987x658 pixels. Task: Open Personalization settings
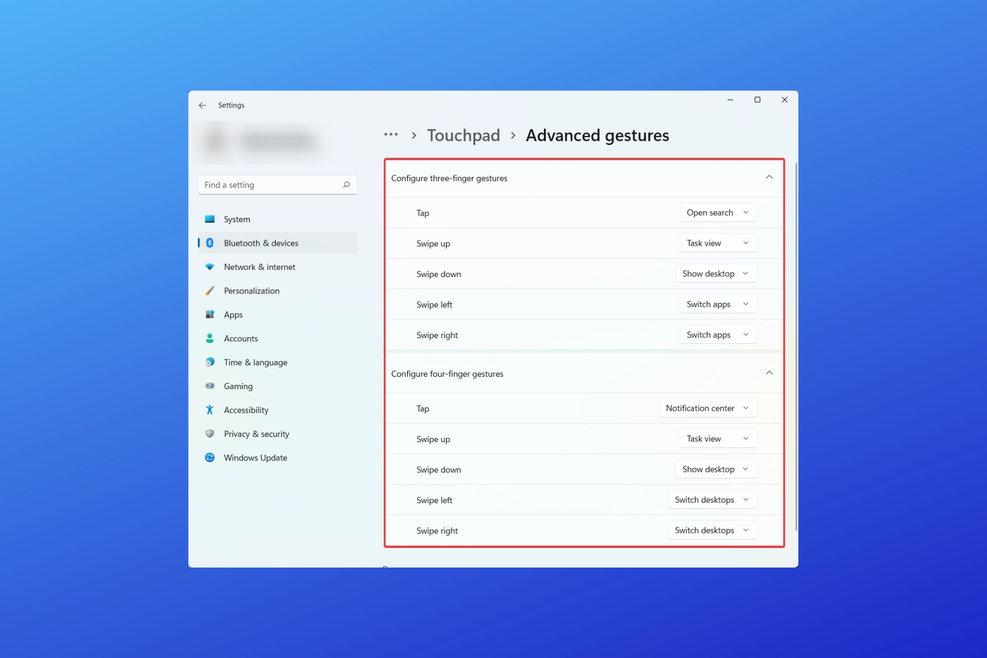278,291
